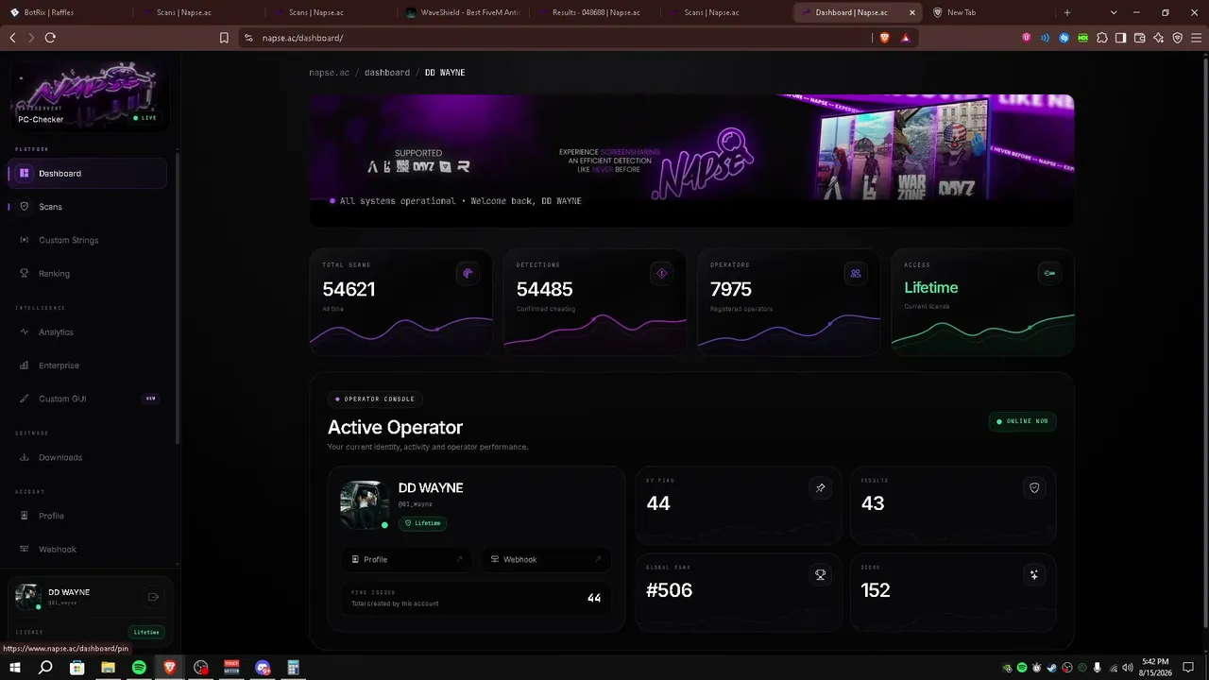This screenshot has width=1209, height=680.
Task: Open the browser extensions puzzle menu
Action: click(x=1101, y=38)
